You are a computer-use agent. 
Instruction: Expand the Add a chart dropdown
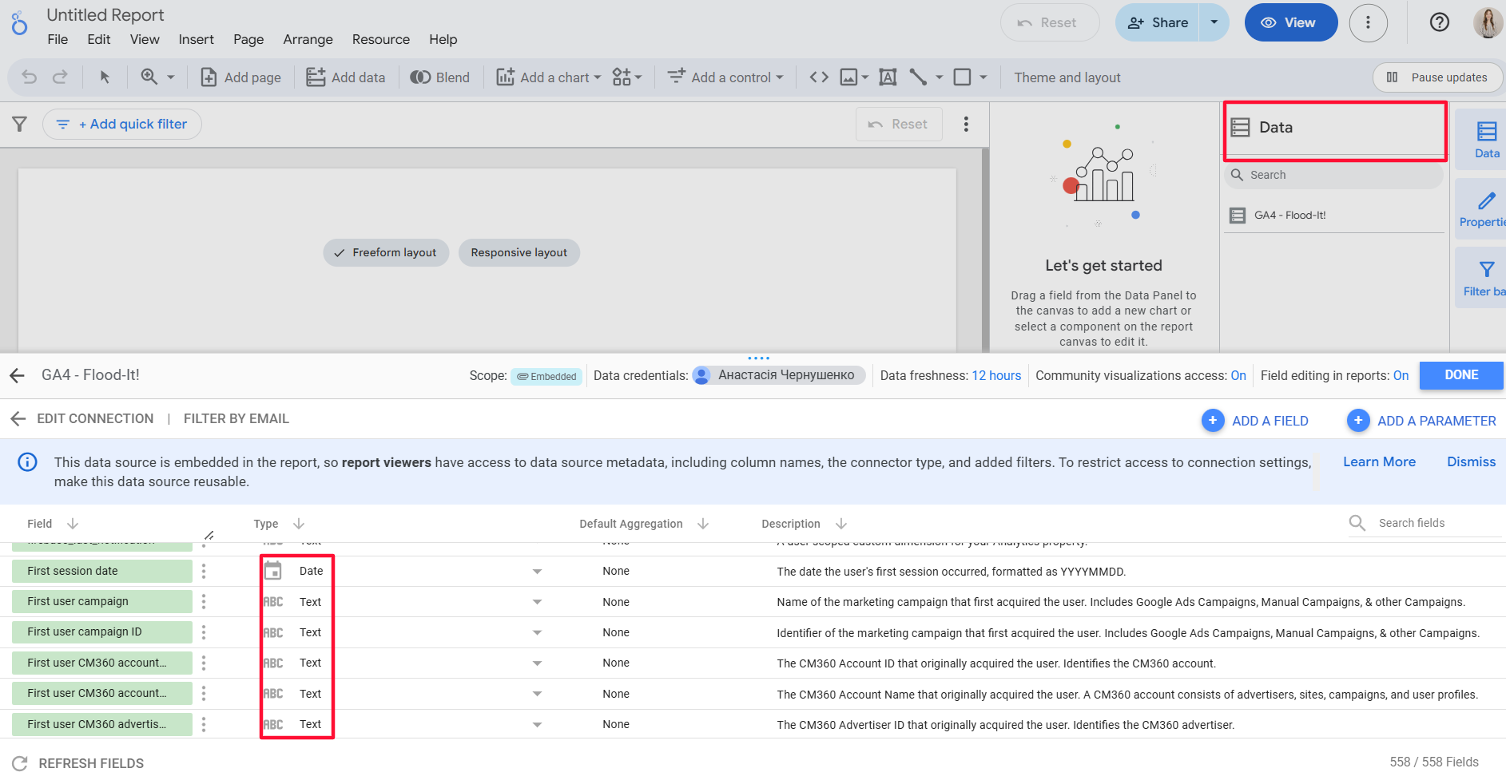point(599,77)
